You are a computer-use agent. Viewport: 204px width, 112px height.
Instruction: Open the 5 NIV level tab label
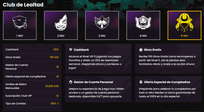click(x=184, y=36)
